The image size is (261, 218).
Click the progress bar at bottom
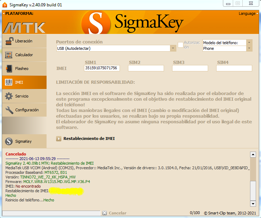[51, 213]
